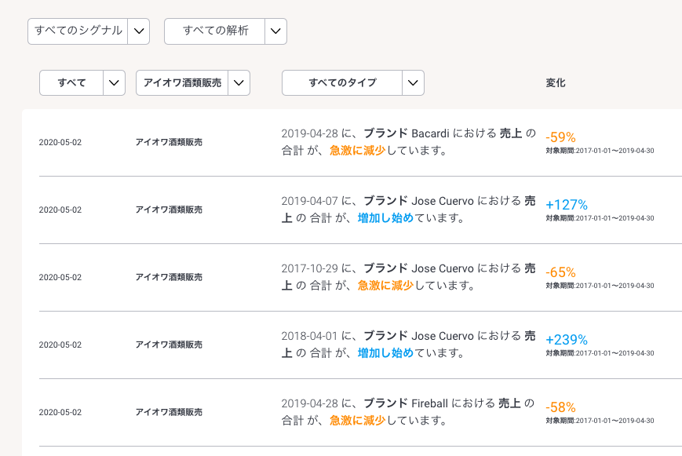Image resolution: width=682 pixels, height=456 pixels.
Task: Select the 2018-04-01 Jose Cuervo signal
Action: tap(408, 345)
